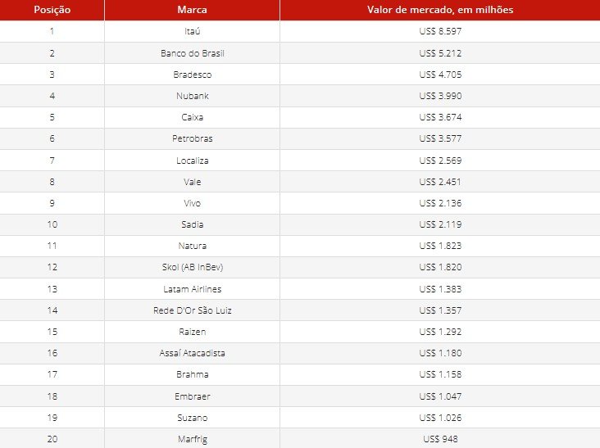The width and height of the screenshot is (600, 448).
Task: Select the Itaú brand cell
Action: coord(192,31)
